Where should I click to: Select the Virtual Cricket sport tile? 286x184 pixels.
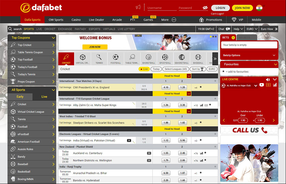[83, 59]
